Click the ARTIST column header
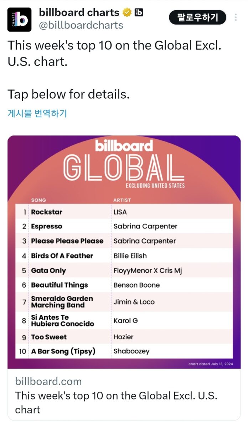248x423 pixels. point(122,200)
